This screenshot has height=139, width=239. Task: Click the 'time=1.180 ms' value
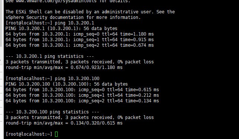pos(137,34)
